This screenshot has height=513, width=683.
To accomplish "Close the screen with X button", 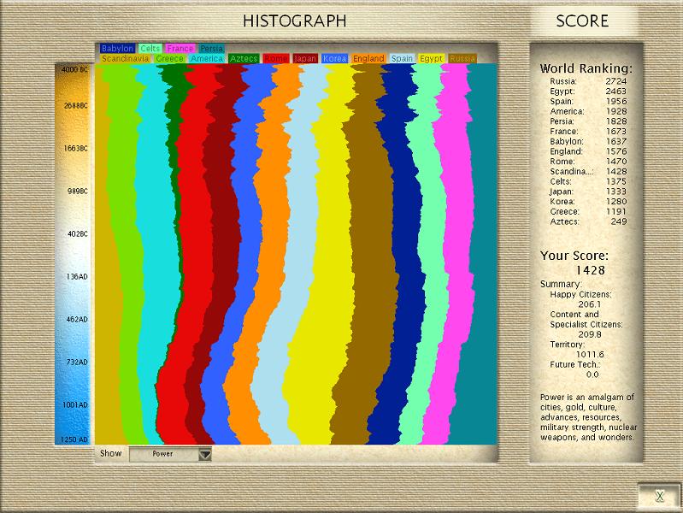I will click(659, 496).
